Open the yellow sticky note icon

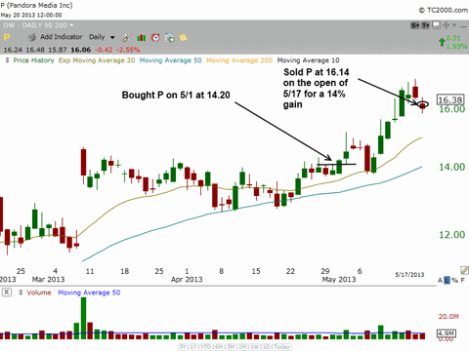click(184, 38)
